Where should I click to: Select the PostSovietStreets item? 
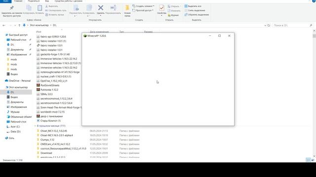tap(50, 85)
